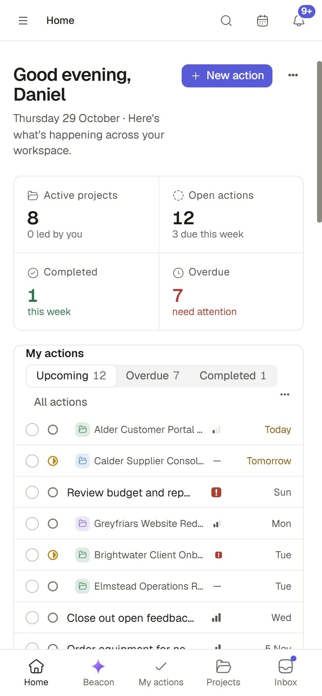Open Close out open feedbac... action
Image resolution: width=322 pixels, height=696 pixels.
coord(130,618)
